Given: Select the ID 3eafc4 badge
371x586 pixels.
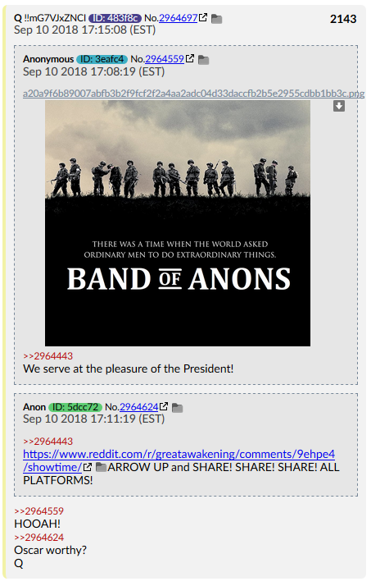Looking at the screenshot, I should [102, 59].
